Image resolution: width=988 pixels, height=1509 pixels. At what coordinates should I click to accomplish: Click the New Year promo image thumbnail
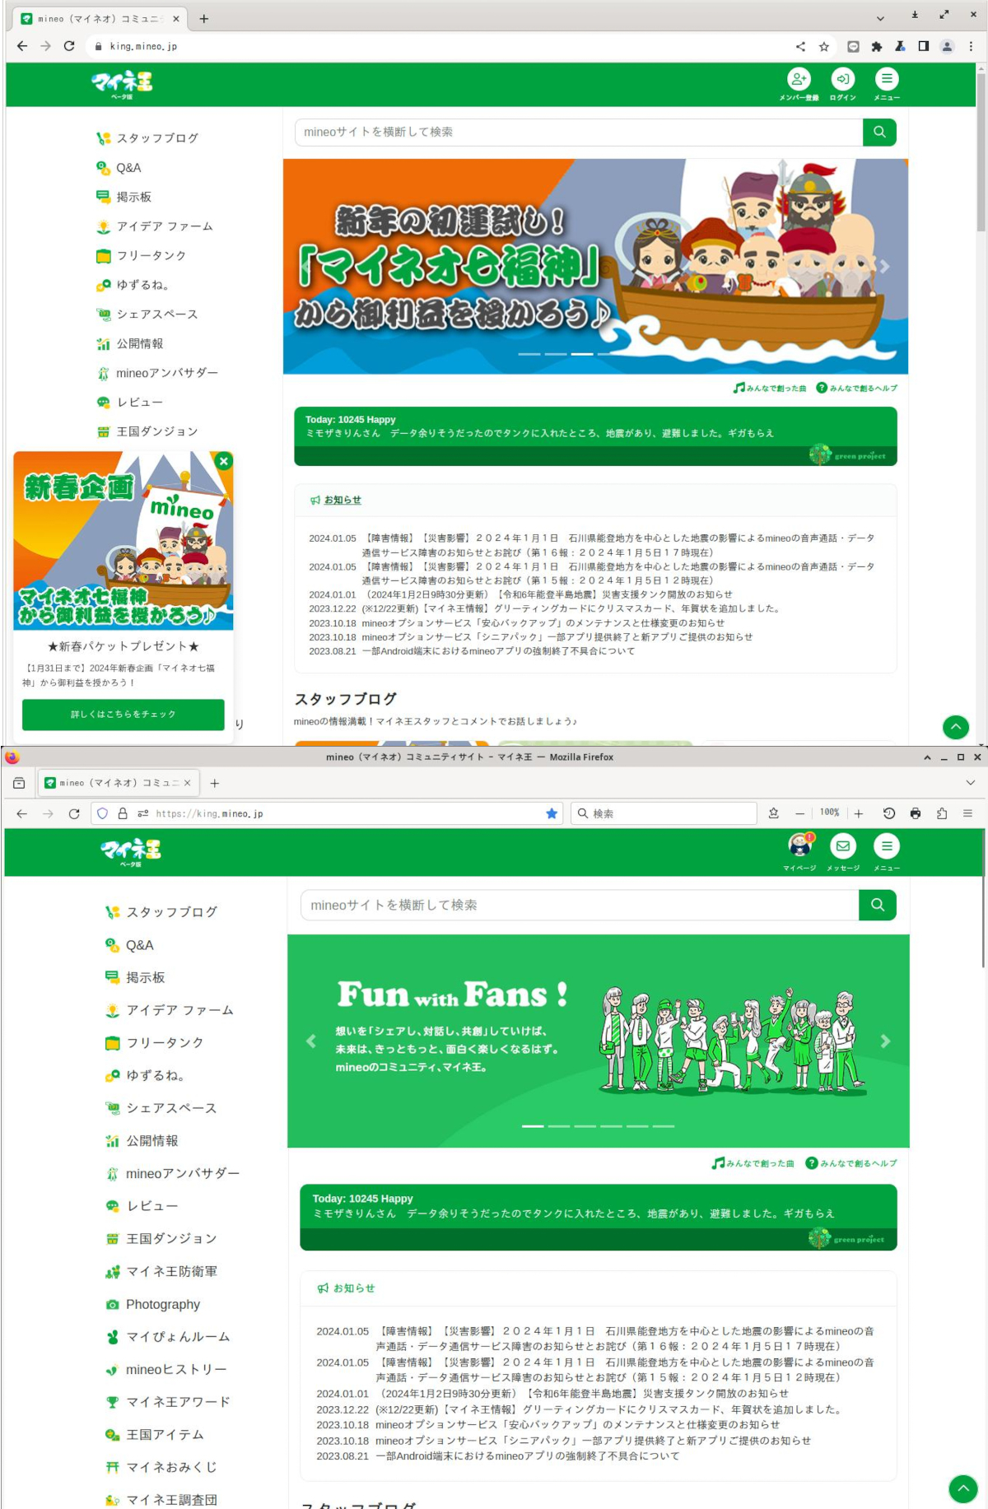point(123,540)
